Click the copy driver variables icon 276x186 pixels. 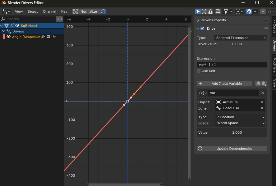point(258,84)
